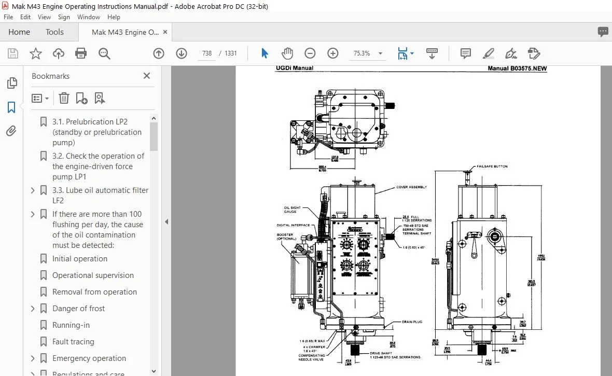This screenshot has height=376, width=612.
Task: Click the page number field showing 738
Action: click(x=207, y=53)
